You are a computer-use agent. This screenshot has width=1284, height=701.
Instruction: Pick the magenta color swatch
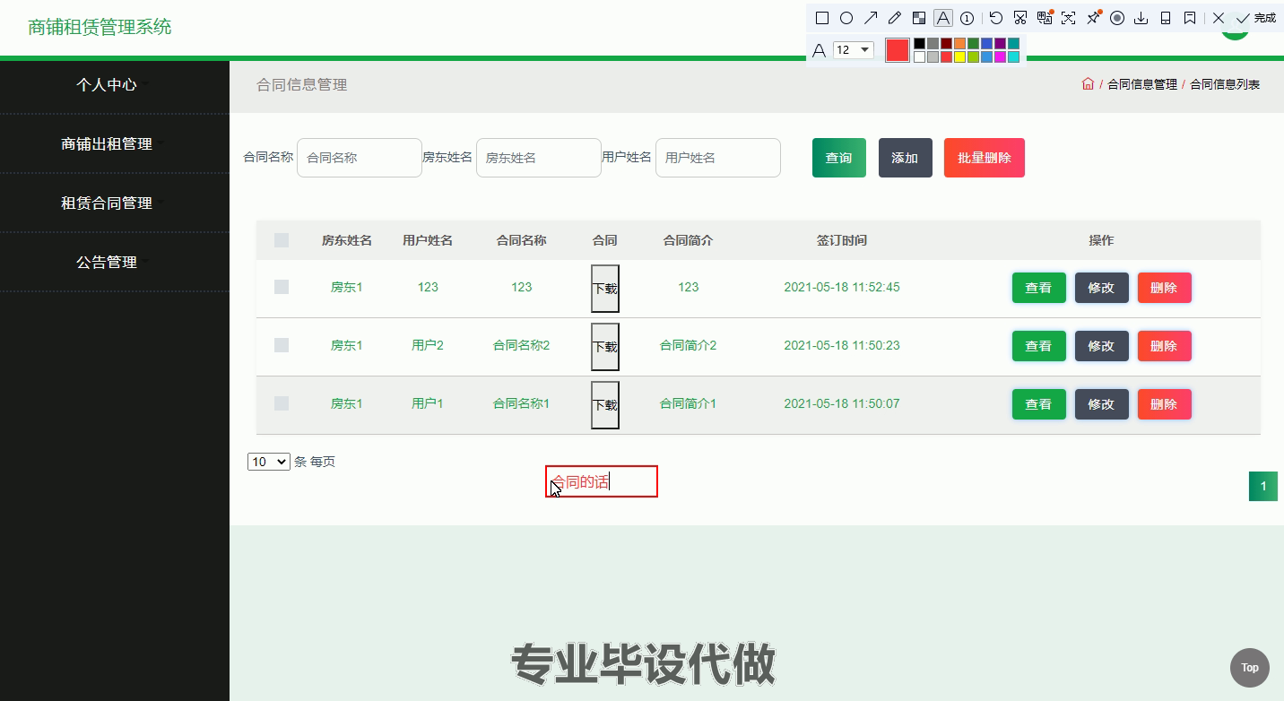[1000, 57]
